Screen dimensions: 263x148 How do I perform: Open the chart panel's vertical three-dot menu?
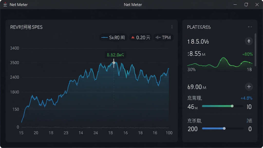point(172,27)
